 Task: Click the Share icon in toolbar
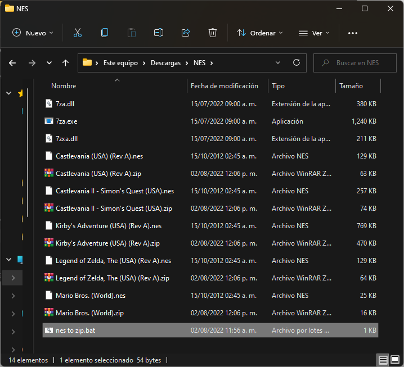(186, 33)
